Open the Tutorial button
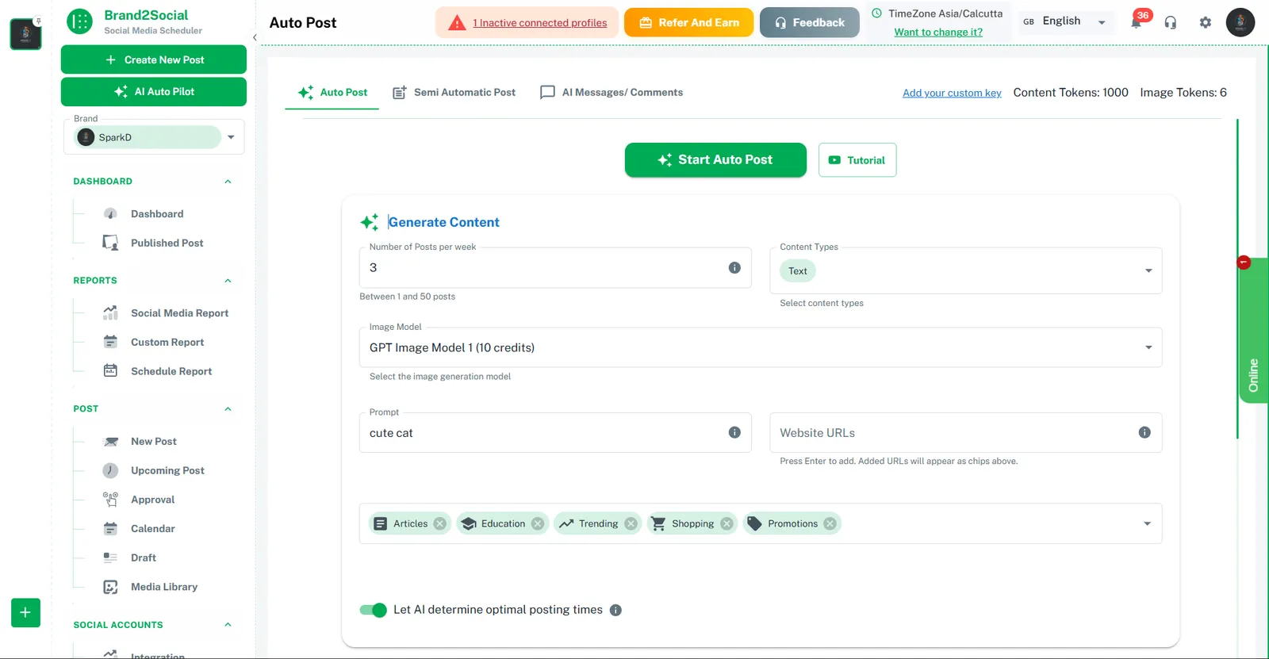 click(x=857, y=160)
